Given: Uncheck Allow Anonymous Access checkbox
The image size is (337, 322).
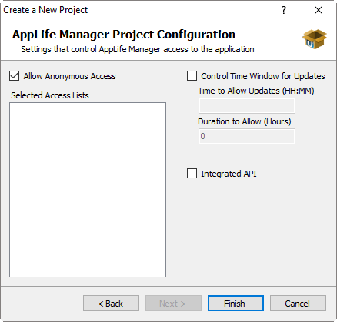Looking at the screenshot, I should point(14,76).
